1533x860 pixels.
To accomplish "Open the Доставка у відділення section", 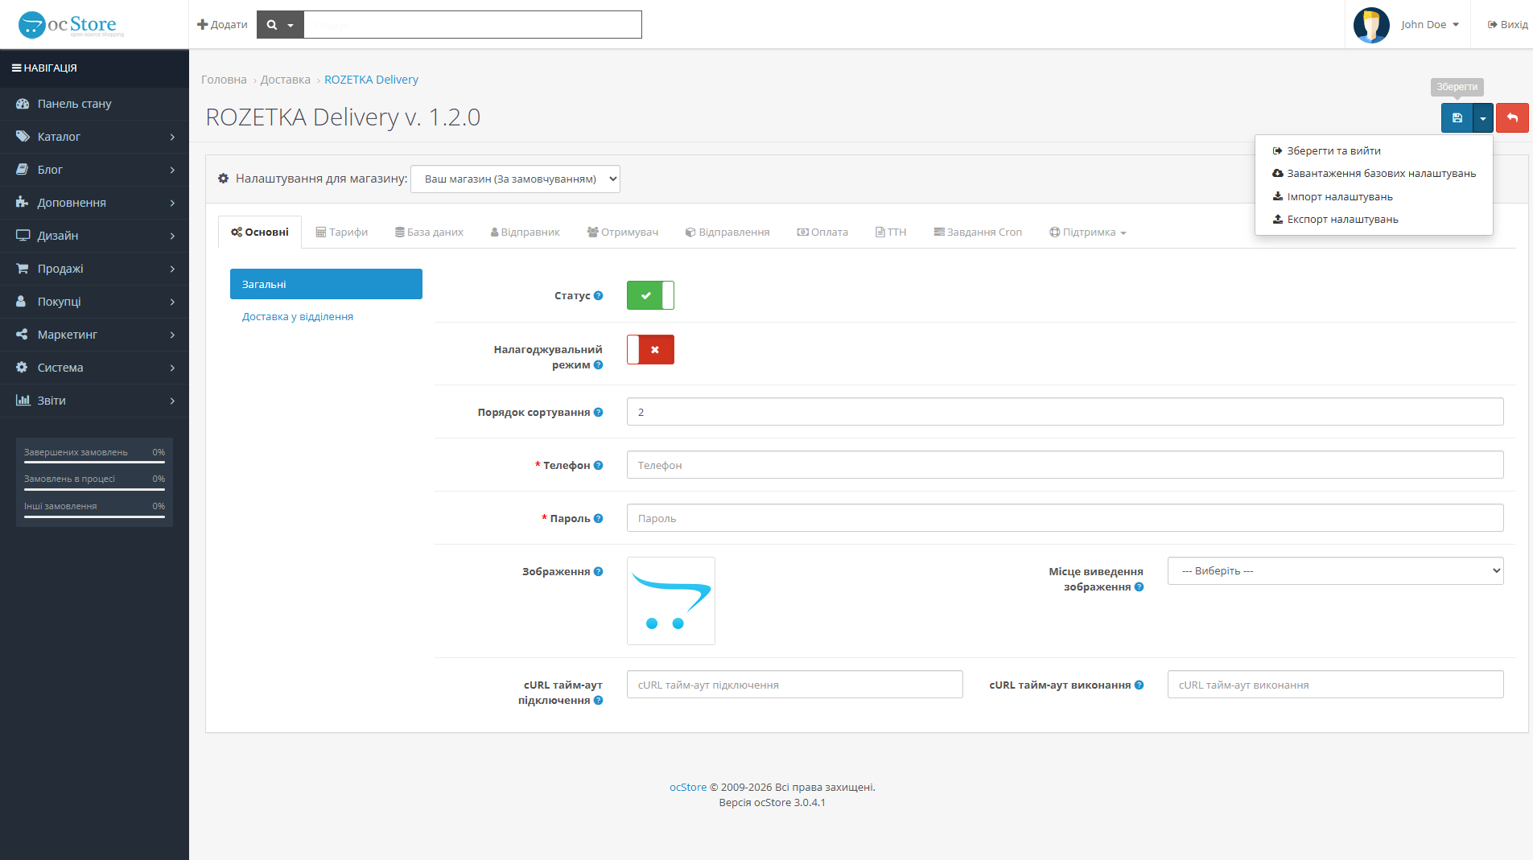I will point(298,316).
